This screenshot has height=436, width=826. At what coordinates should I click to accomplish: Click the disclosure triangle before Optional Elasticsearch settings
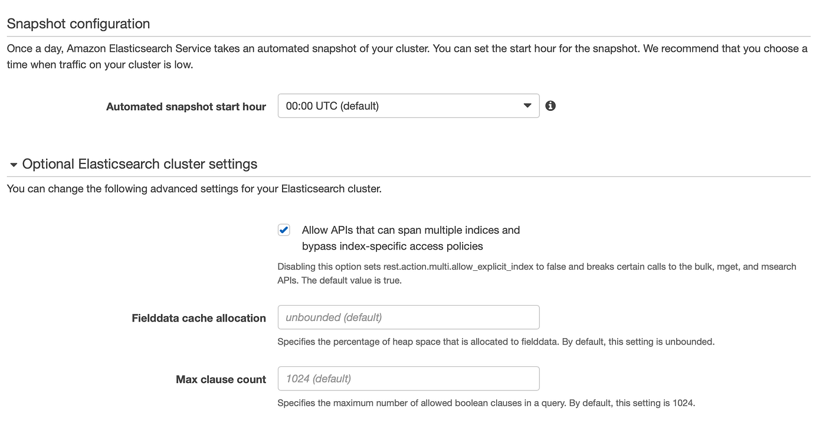[13, 164]
